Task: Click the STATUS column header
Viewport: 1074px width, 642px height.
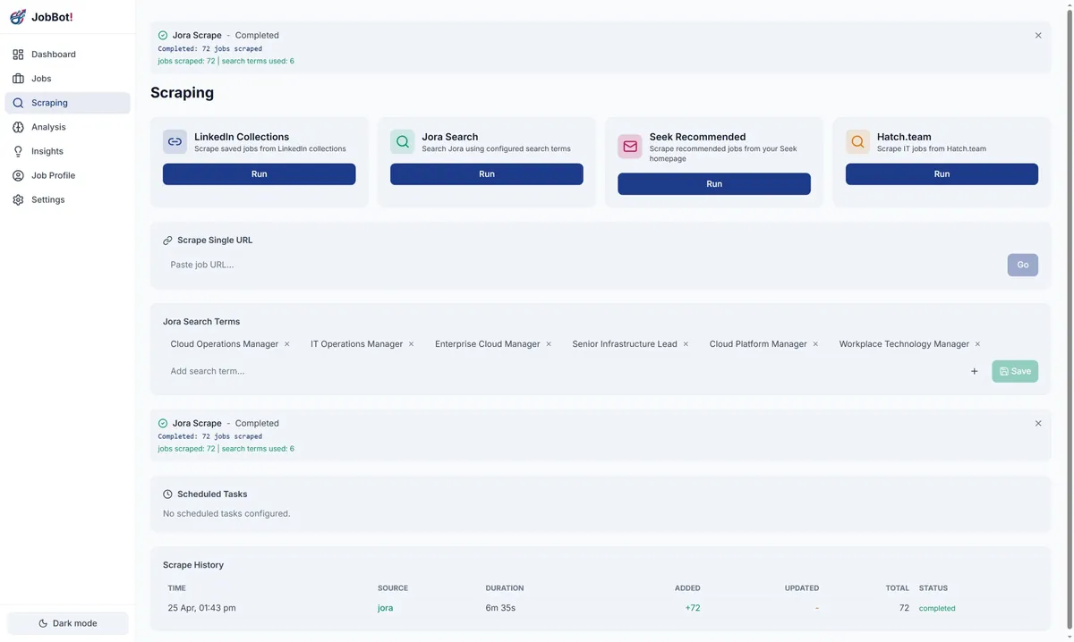Action: [x=933, y=588]
